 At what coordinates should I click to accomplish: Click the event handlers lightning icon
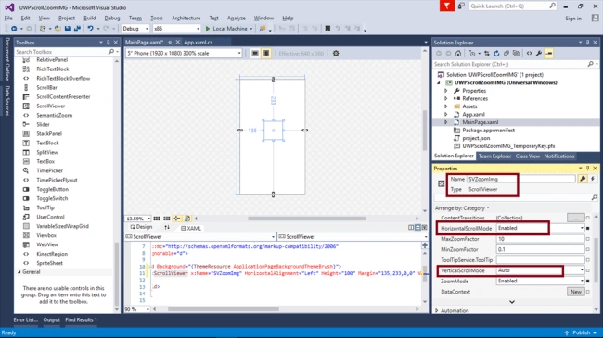[593, 179]
